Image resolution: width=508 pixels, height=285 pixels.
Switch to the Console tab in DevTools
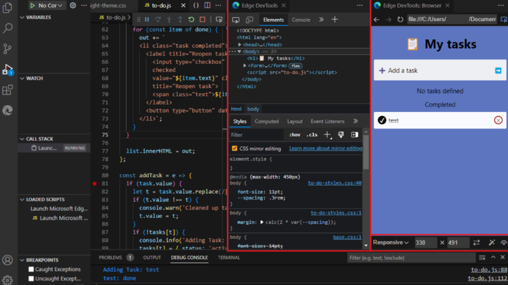click(x=301, y=20)
